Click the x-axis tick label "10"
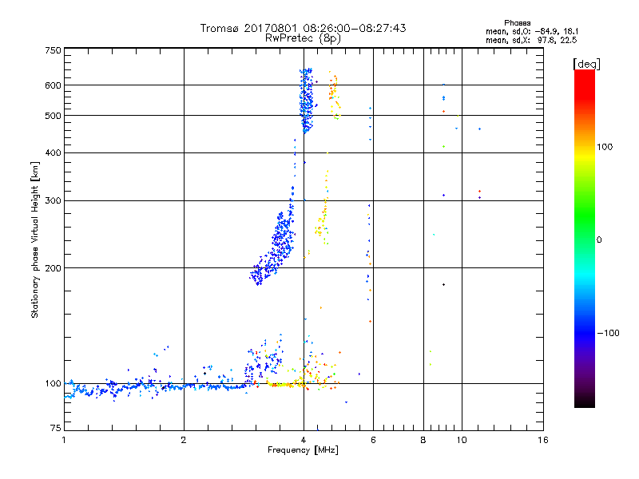Image resolution: width=639 pixels, height=479 pixels. coord(462,440)
